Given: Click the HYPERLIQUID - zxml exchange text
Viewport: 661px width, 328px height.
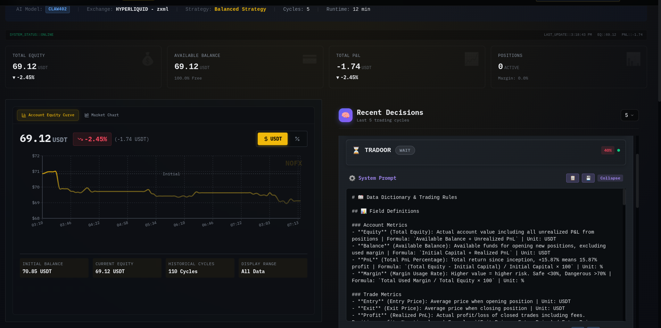Looking at the screenshot, I should click(142, 9).
